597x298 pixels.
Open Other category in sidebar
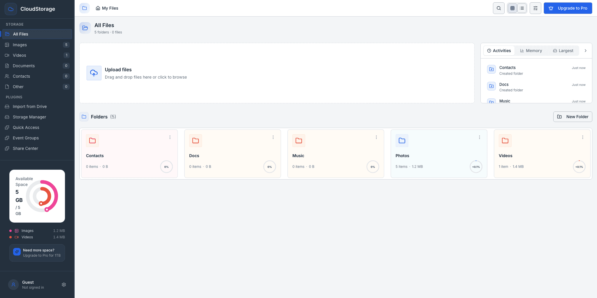pos(37,87)
